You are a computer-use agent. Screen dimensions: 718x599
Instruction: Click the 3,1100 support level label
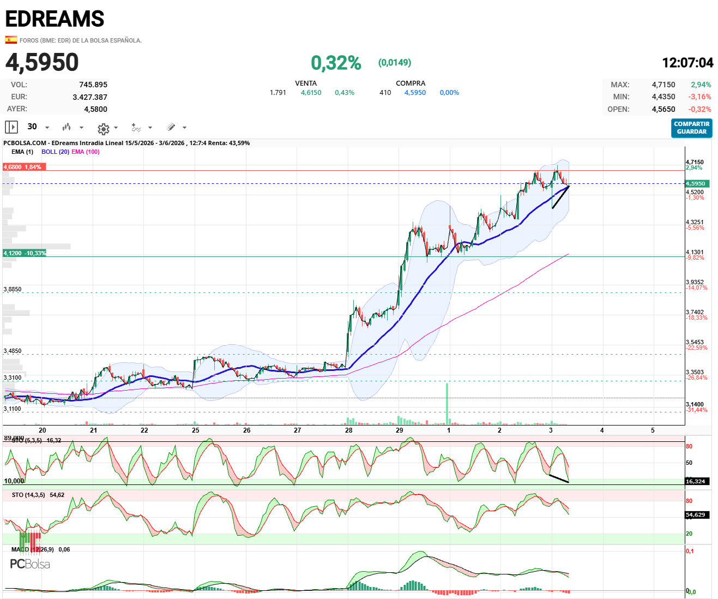click(13, 409)
